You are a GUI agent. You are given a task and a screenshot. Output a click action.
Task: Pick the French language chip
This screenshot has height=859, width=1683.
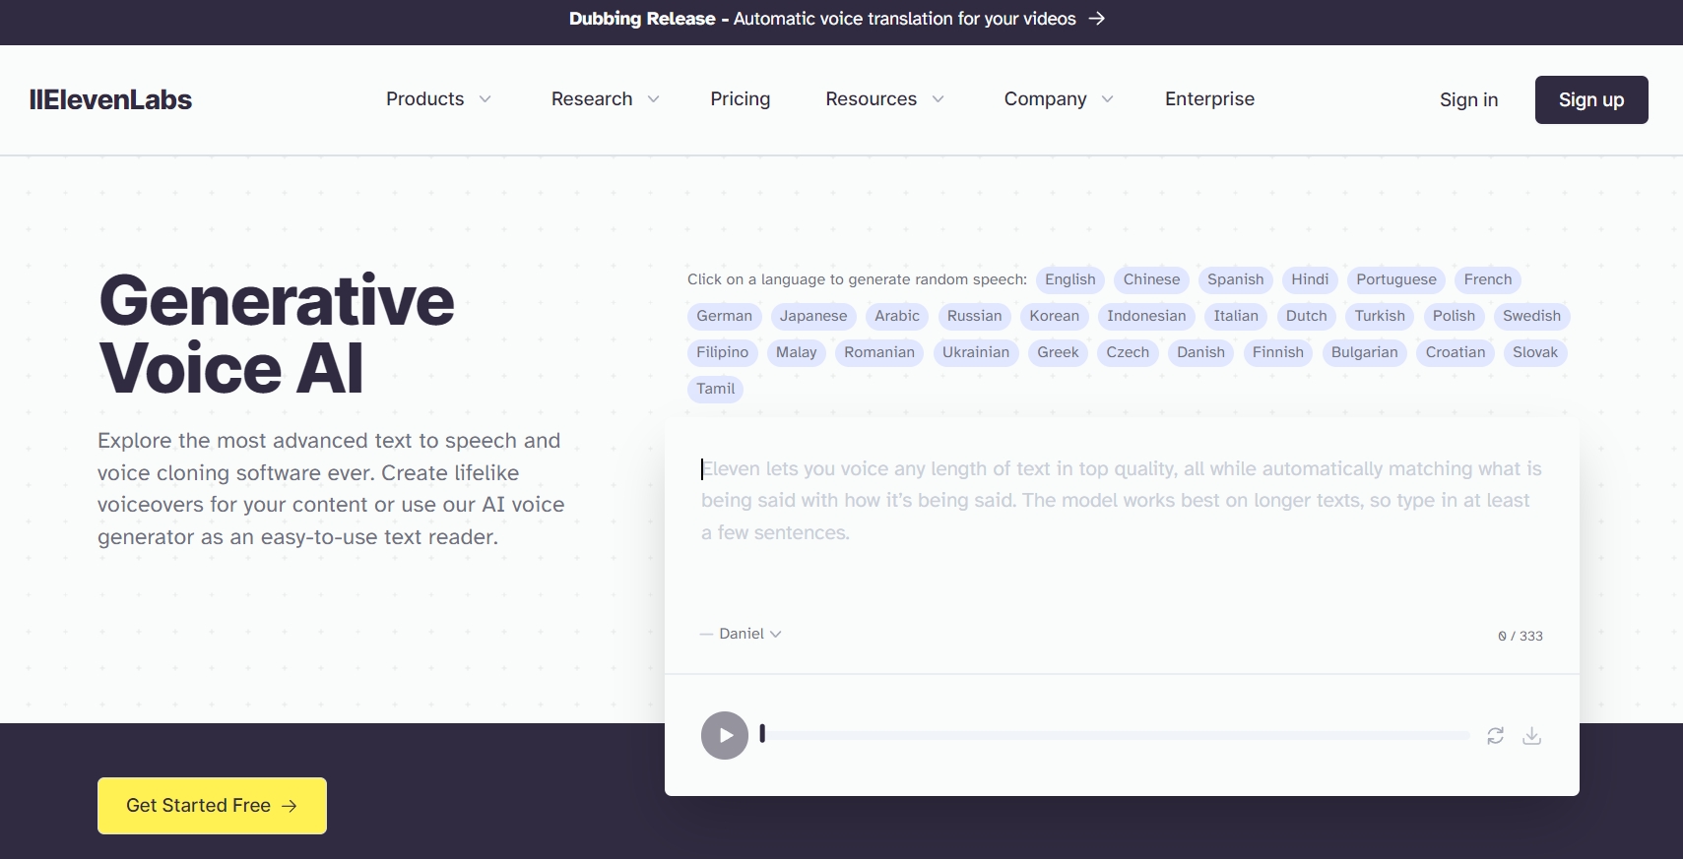tap(1488, 279)
